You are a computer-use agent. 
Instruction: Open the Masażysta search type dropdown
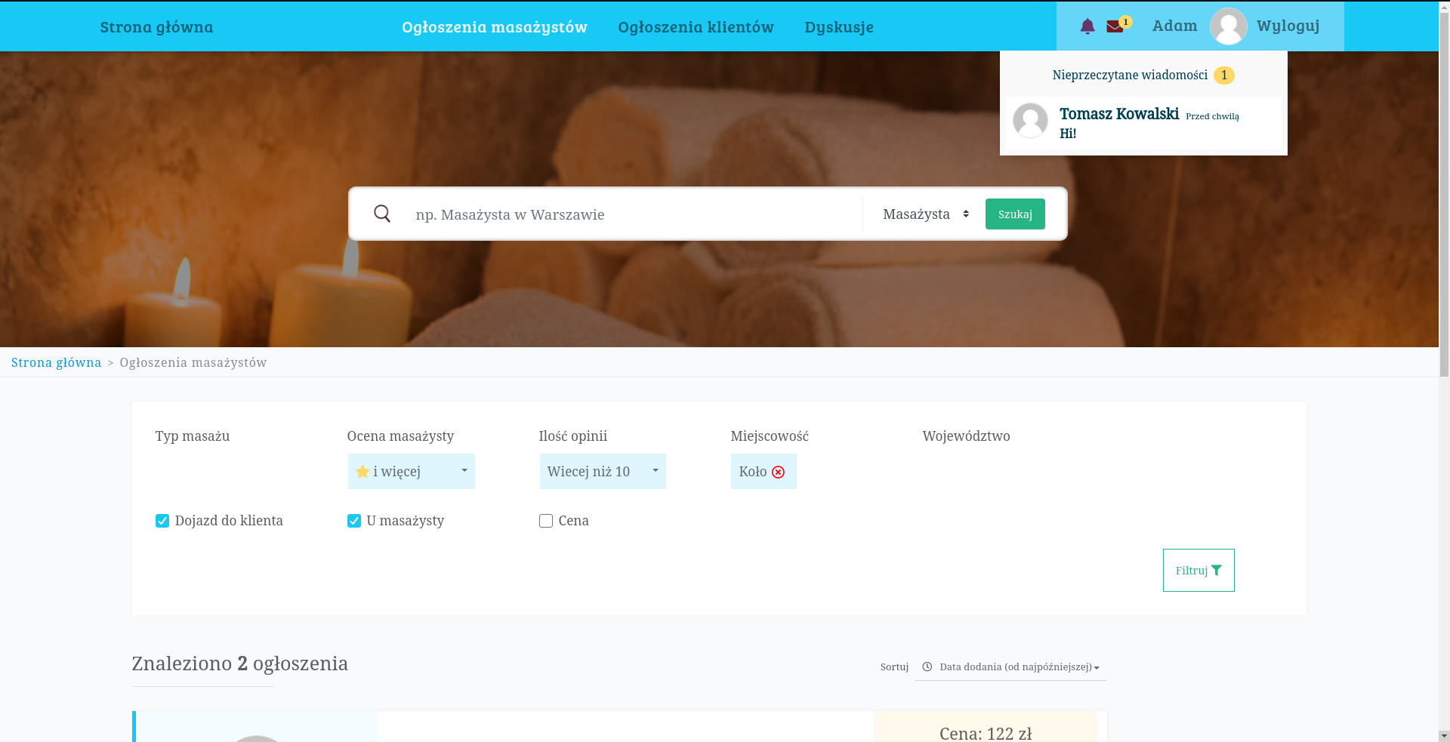tap(925, 214)
